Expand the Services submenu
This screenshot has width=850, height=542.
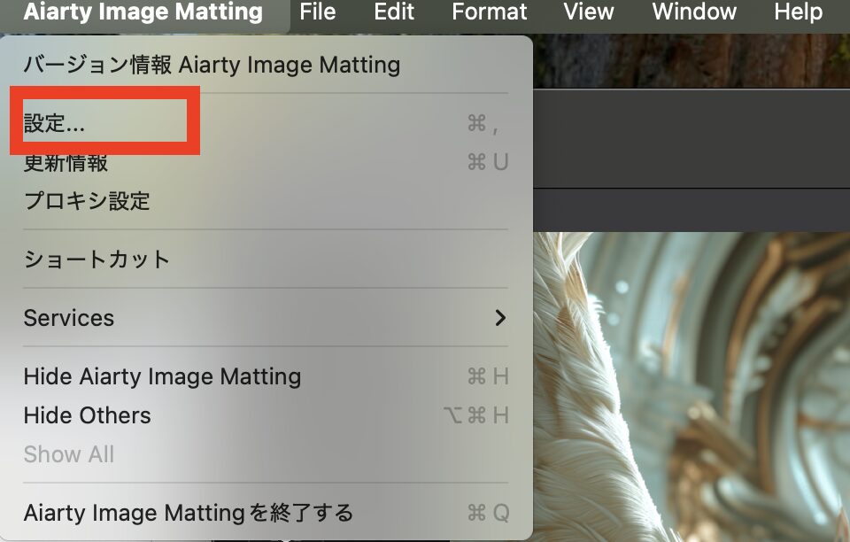(x=266, y=318)
